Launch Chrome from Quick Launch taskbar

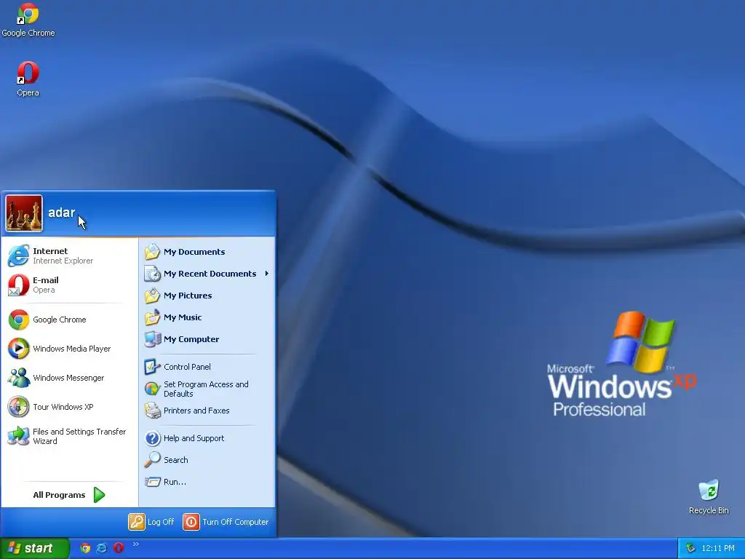pos(85,548)
